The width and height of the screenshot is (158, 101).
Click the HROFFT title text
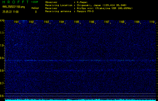[16, 2]
